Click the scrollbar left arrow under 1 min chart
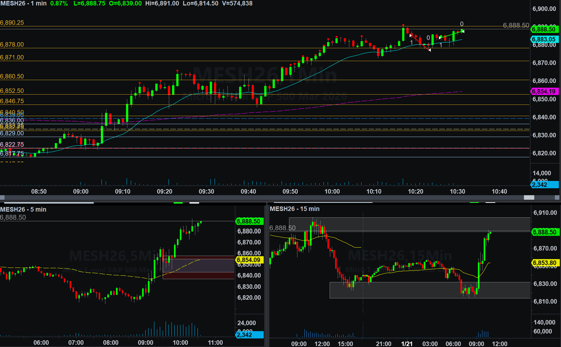The image size is (561, 347). click(x=2, y=197)
